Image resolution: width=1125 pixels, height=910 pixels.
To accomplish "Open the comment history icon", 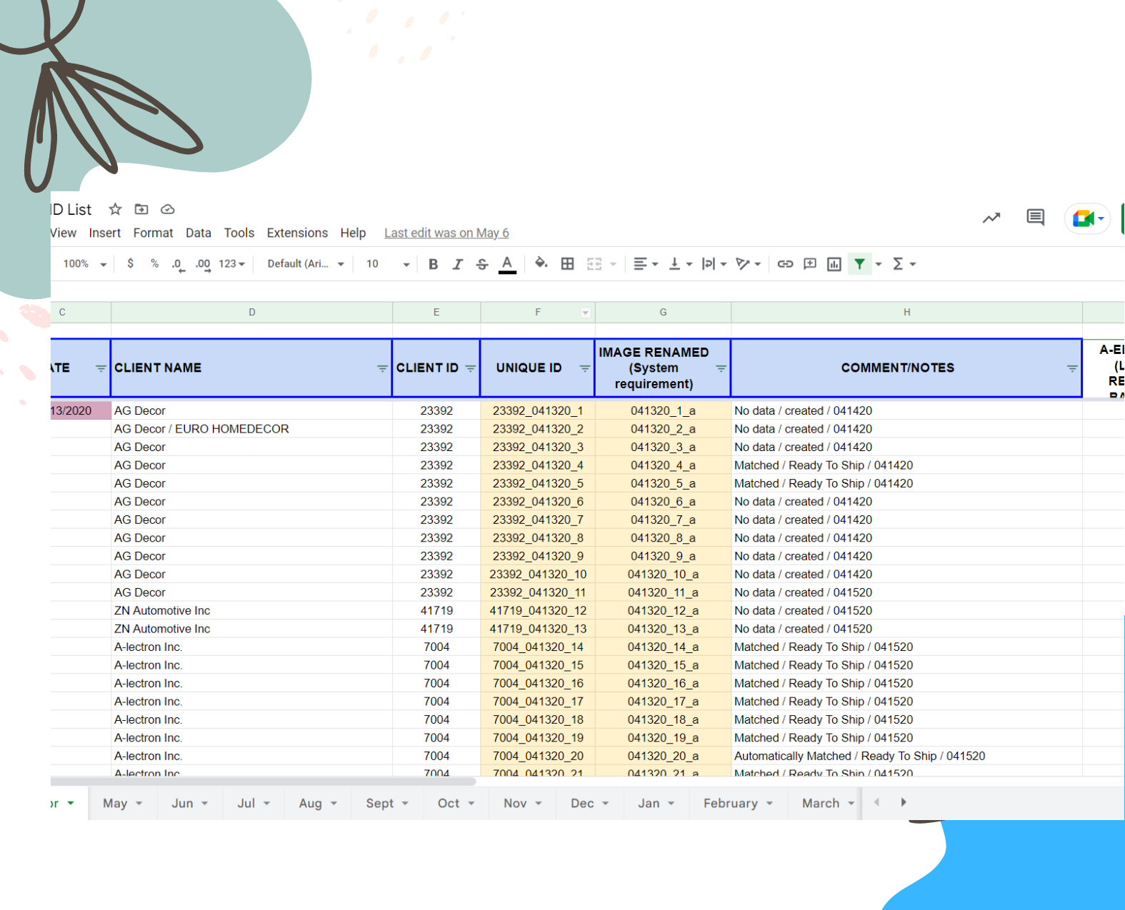I will click(1035, 217).
